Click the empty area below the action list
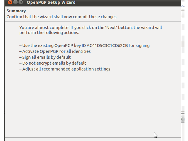 tap(93, 103)
